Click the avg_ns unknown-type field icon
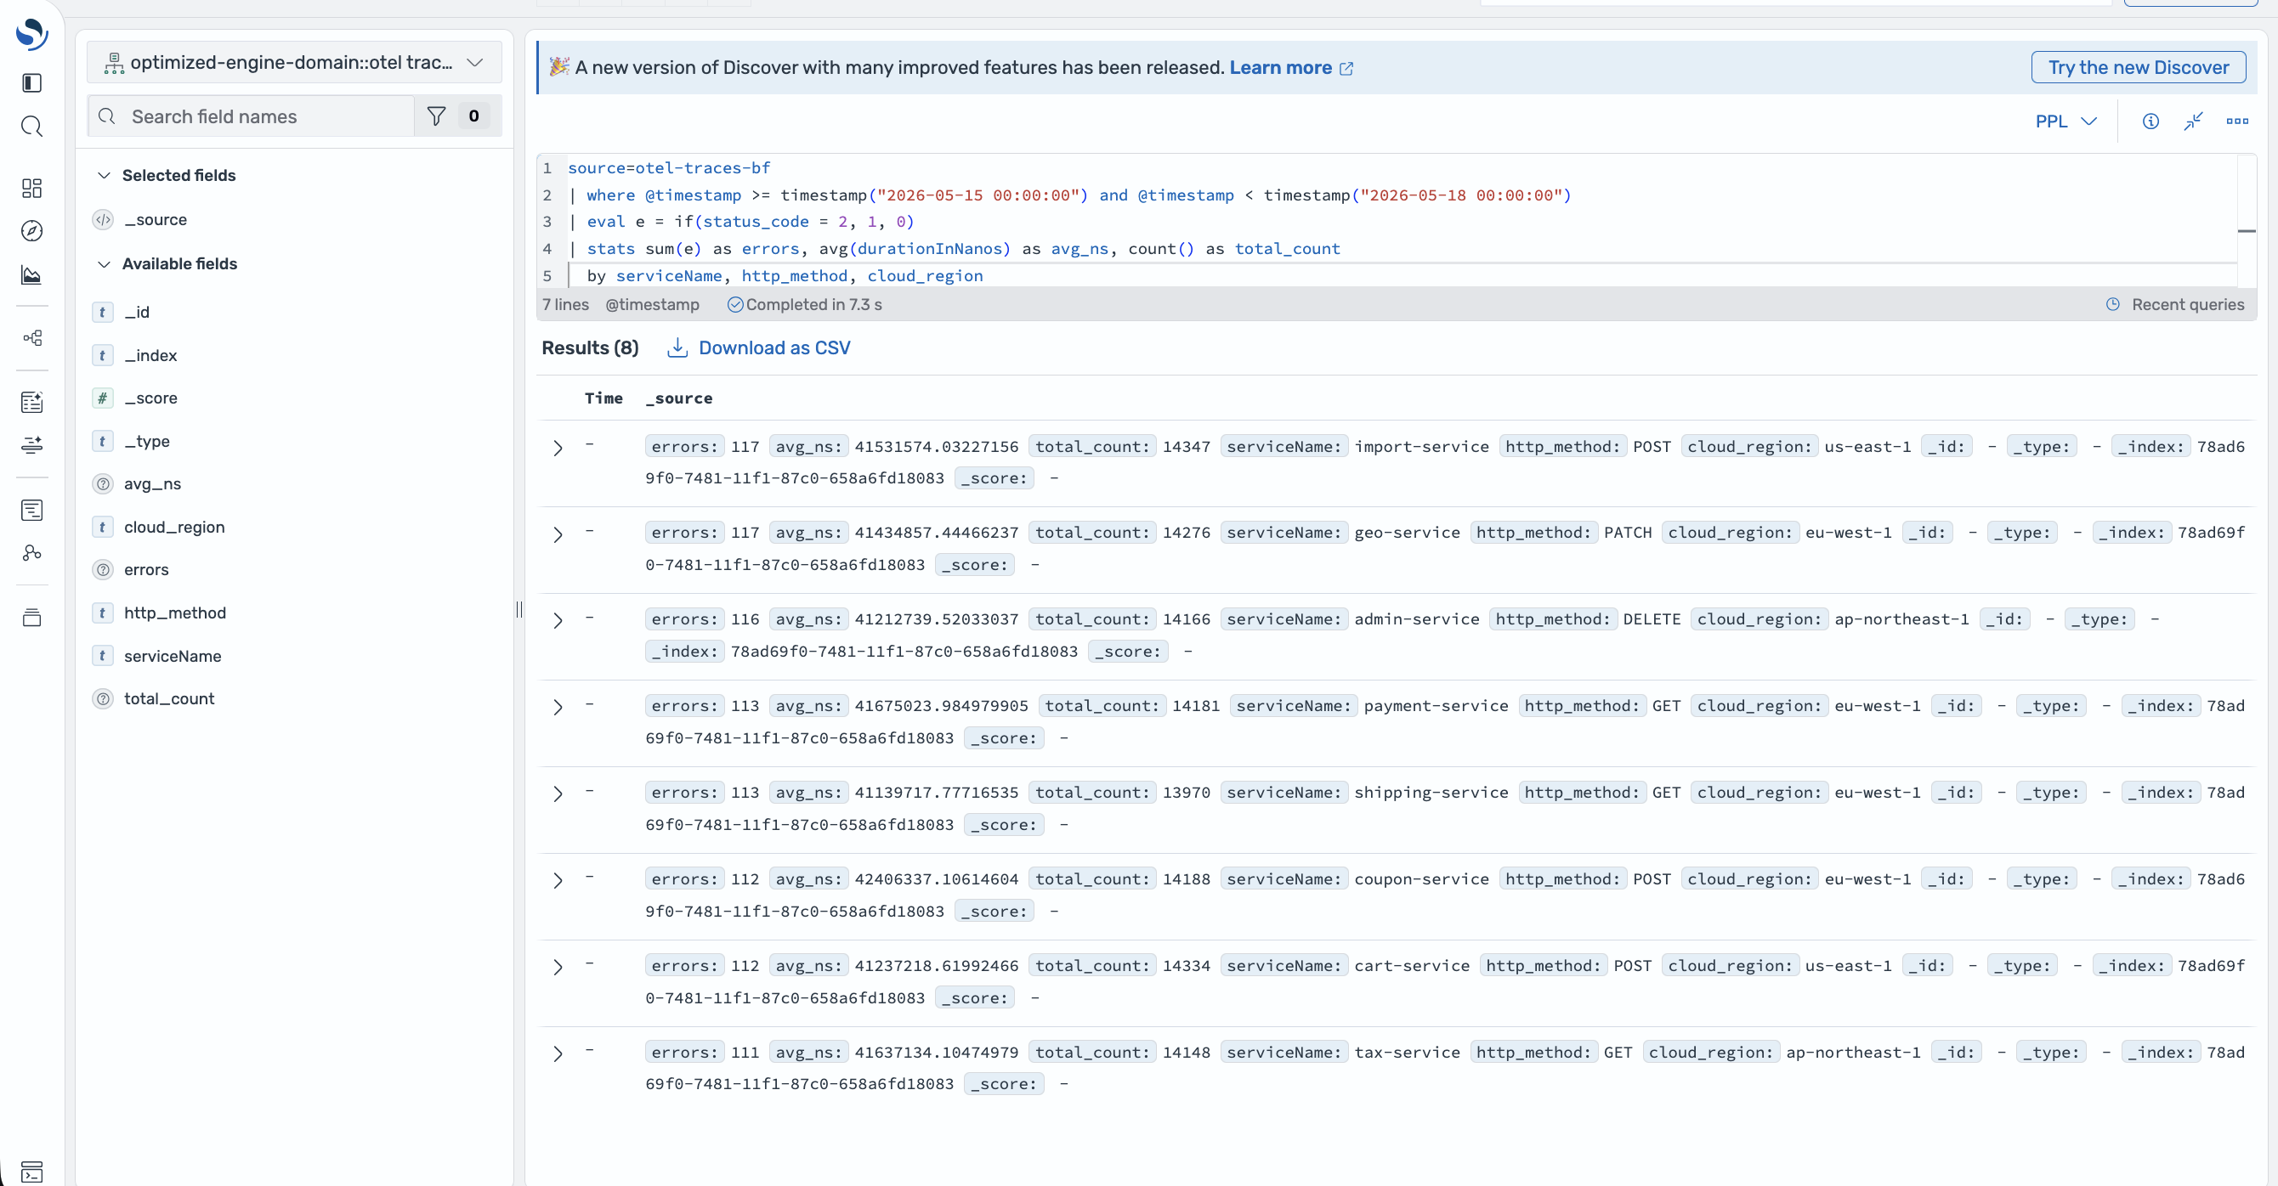 [x=103, y=484]
